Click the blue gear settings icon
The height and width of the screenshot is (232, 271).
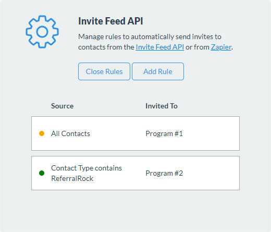click(x=42, y=32)
